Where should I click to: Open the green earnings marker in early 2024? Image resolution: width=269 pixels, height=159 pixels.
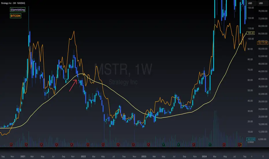(x=210, y=145)
